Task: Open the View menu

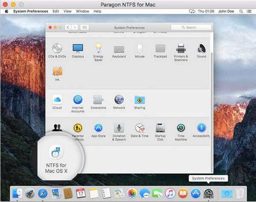Action: (x=67, y=11)
